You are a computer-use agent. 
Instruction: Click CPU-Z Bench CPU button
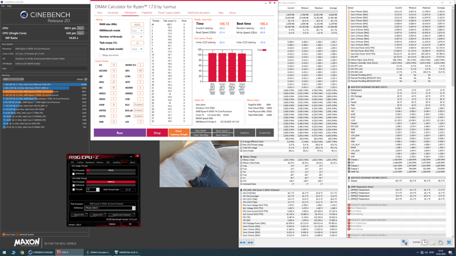[x=79, y=215]
